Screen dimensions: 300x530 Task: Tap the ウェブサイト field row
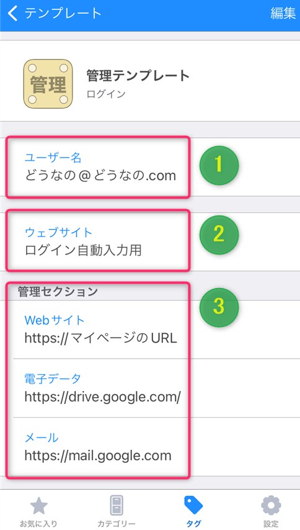(150, 241)
